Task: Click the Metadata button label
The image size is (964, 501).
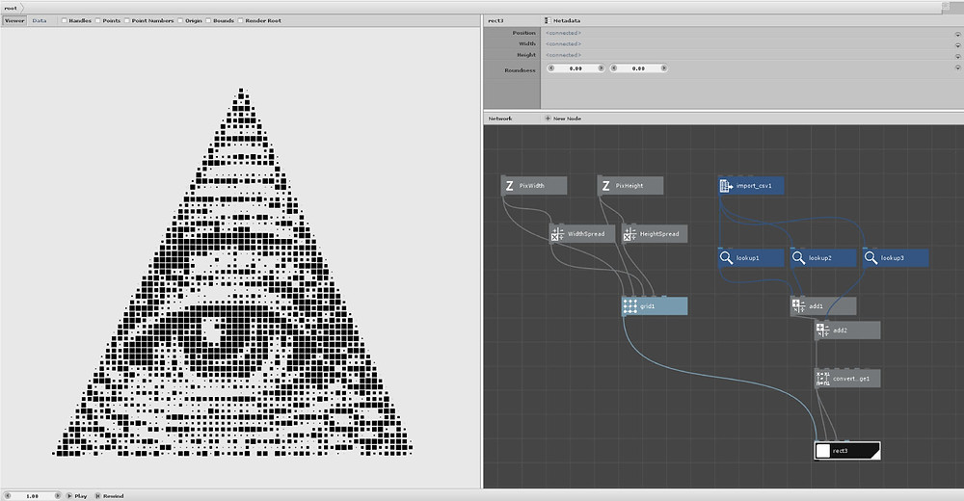Action: click(x=566, y=20)
